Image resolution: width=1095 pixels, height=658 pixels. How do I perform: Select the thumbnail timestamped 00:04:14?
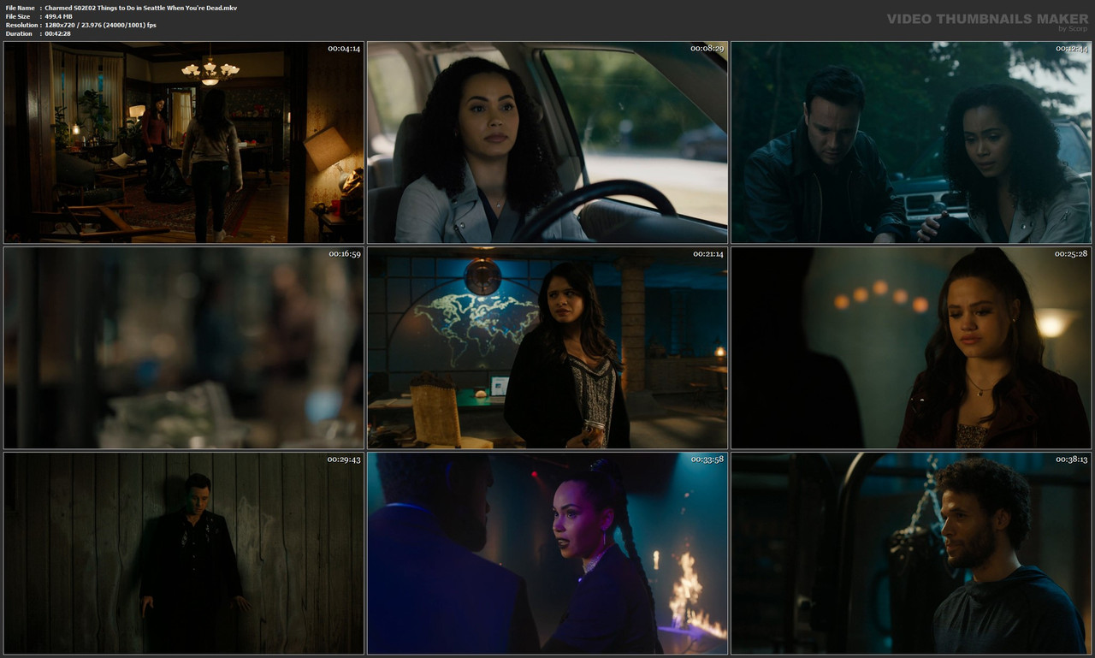click(x=184, y=142)
